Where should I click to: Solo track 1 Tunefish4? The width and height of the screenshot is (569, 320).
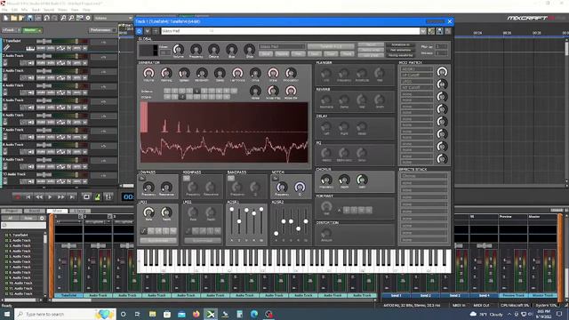point(51,48)
